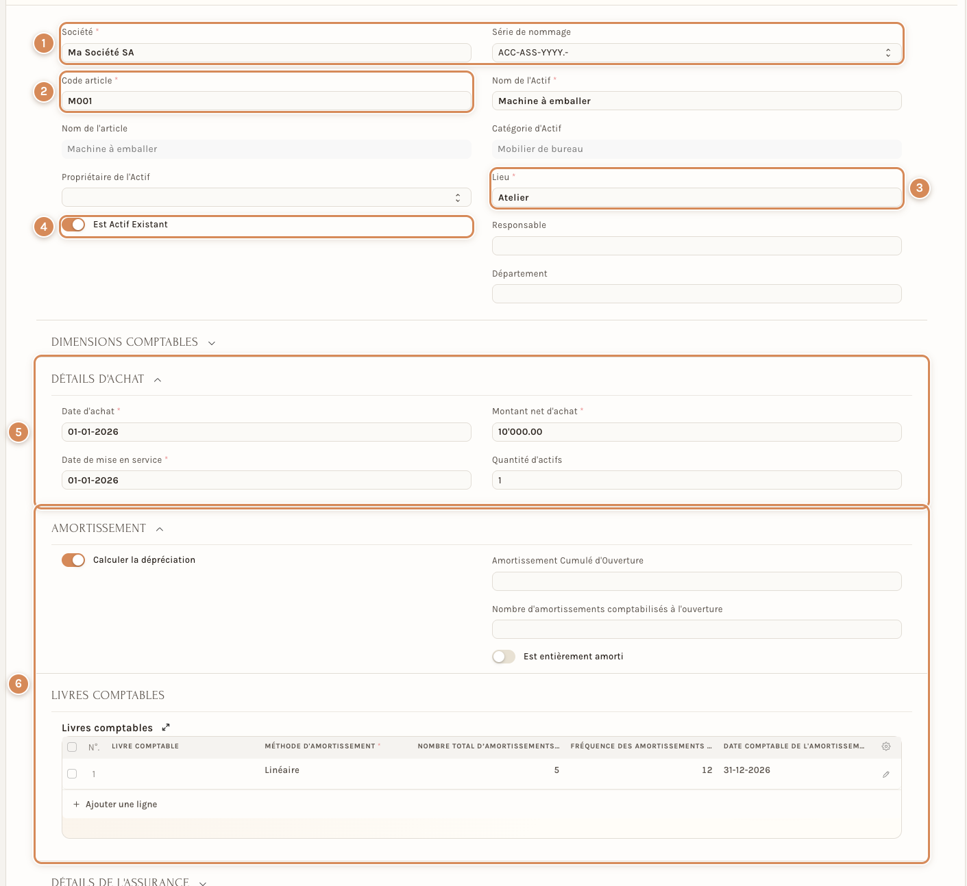The height and width of the screenshot is (886, 967).
Task: Expand the Dimensions comptables section
Action: (x=134, y=342)
